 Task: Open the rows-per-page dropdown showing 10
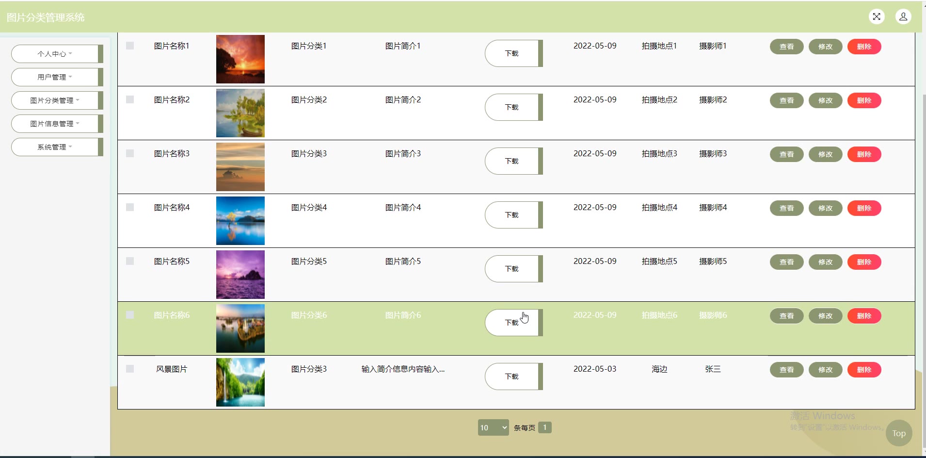(493, 427)
